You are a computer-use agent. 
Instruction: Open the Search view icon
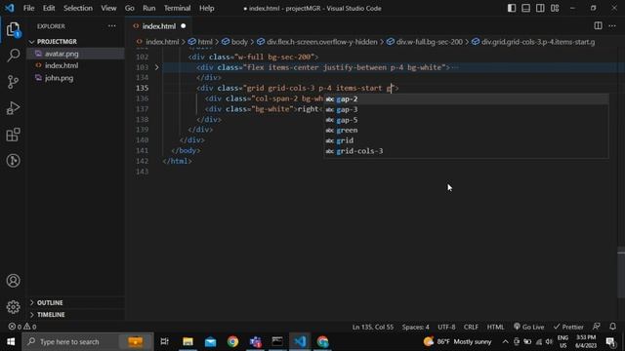coord(13,56)
